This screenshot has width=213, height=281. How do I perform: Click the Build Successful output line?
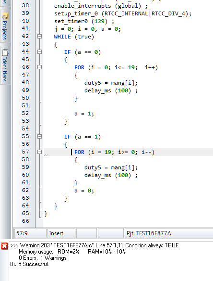29,264
